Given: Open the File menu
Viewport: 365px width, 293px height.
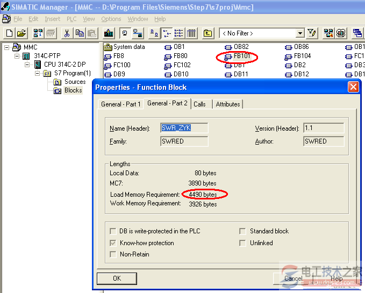Looking at the screenshot, I should 18,19.
